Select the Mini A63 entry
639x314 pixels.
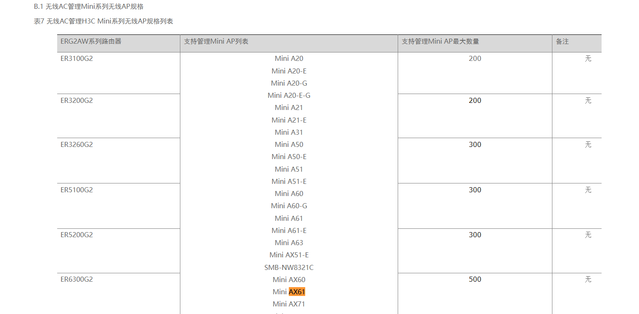tap(289, 243)
